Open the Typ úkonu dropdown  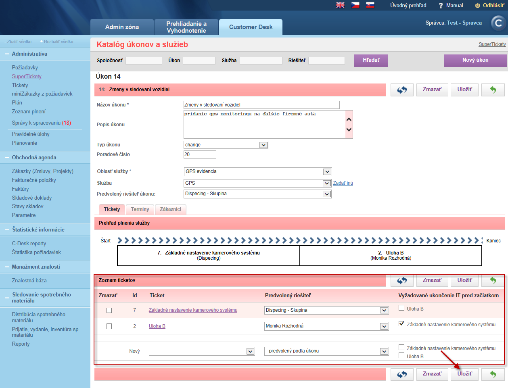tap(226, 145)
